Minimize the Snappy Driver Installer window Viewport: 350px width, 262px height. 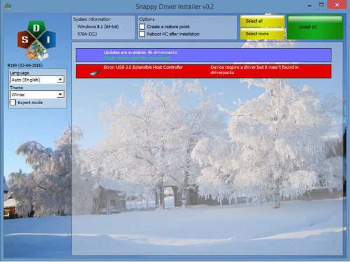[309, 5]
